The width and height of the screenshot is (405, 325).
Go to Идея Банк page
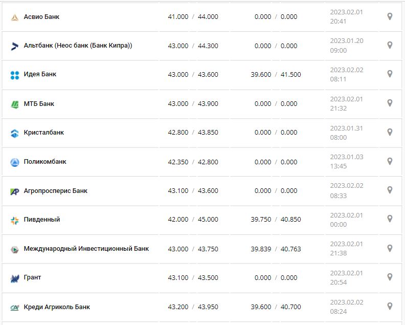pos(40,74)
